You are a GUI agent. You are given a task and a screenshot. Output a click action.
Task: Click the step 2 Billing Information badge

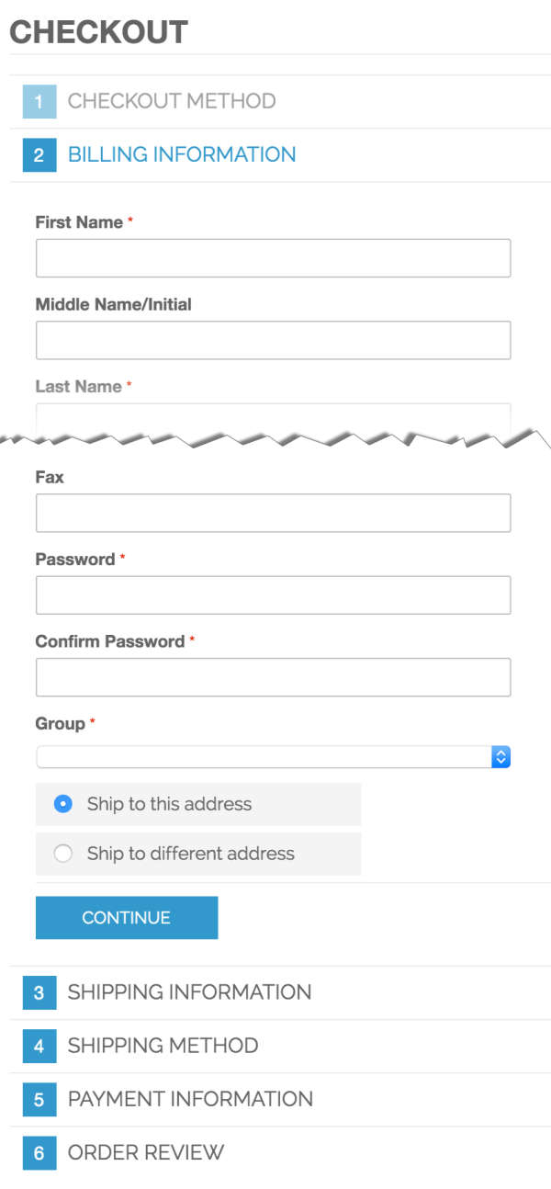39,154
